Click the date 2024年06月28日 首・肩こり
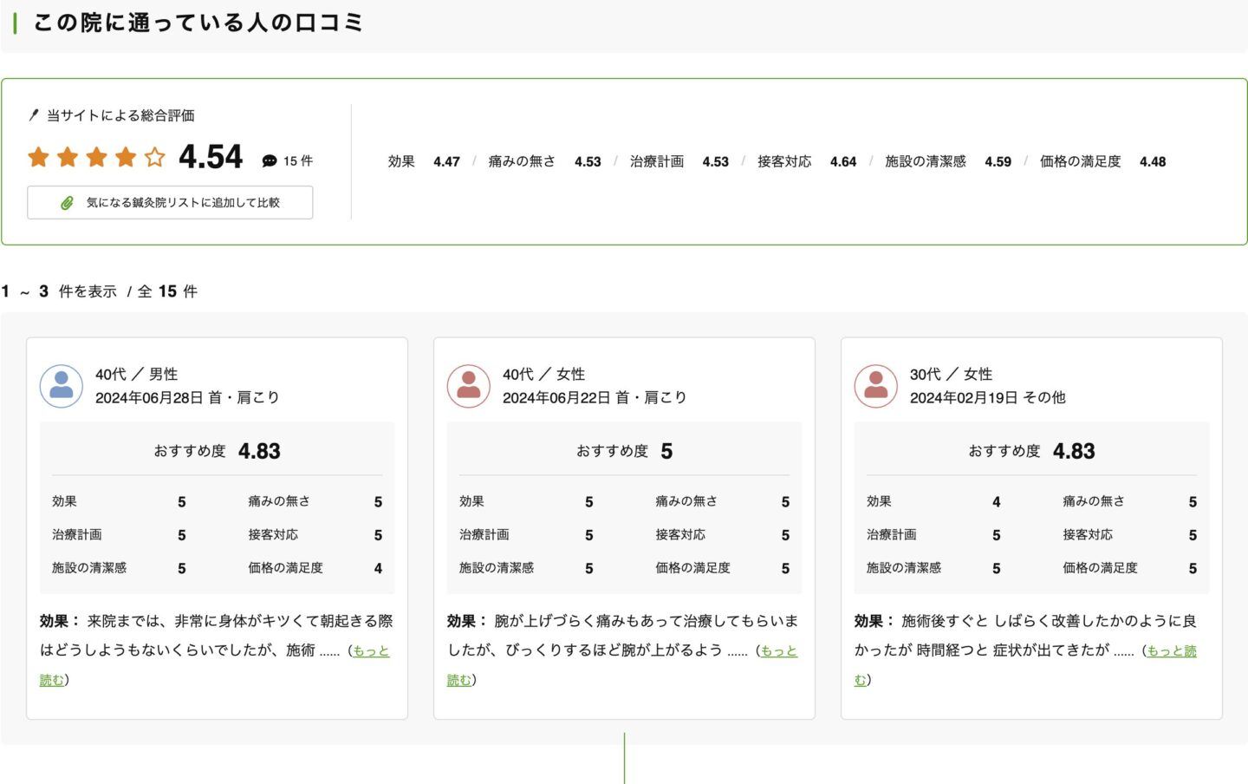This screenshot has width=1248, height=784. [x=187, y=397]
